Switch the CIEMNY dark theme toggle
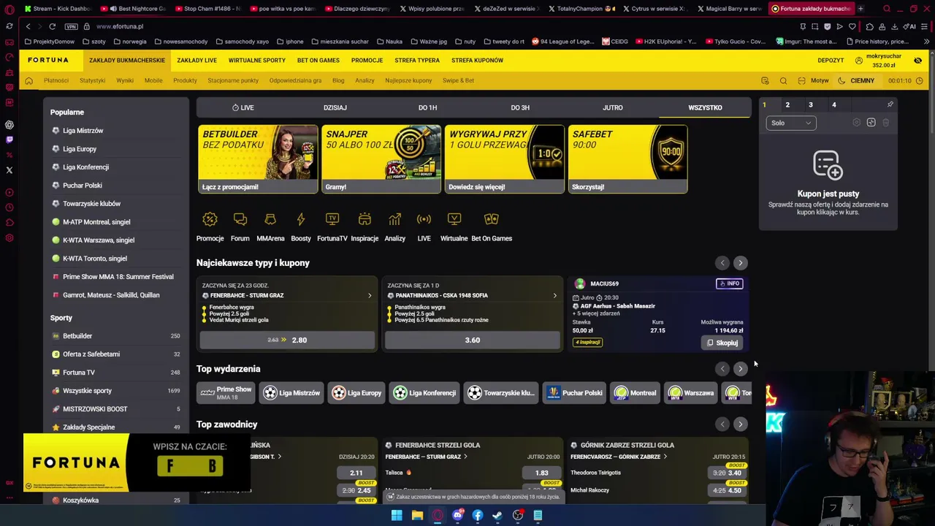 coord(856,80)
